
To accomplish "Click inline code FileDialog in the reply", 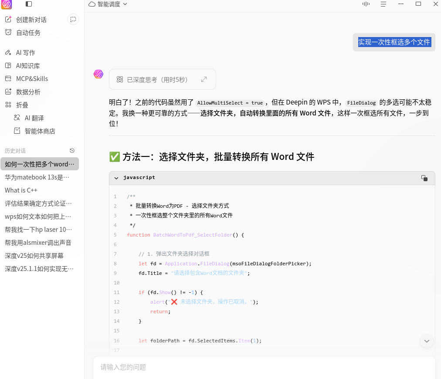I will 361,103.
